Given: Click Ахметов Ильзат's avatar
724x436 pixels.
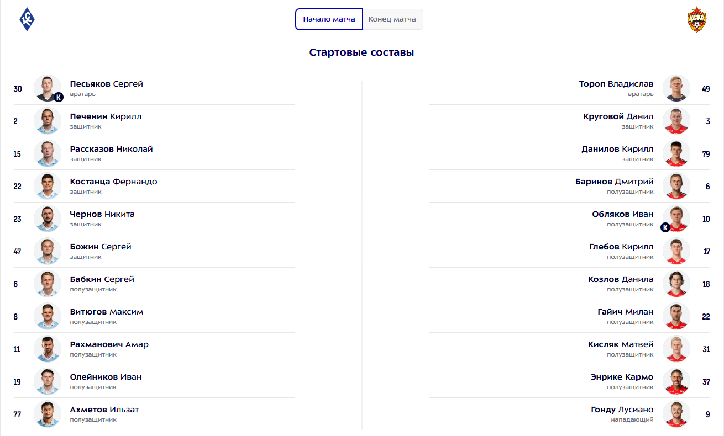Looking at the screenshot, I should [47, 414].
